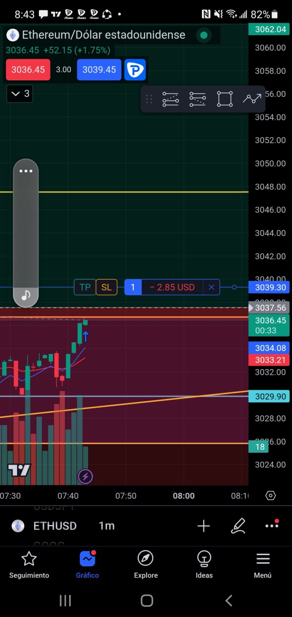Open the 1m timeframe selector
This screenshot has height=617, width=292.
tap(107, 526)
